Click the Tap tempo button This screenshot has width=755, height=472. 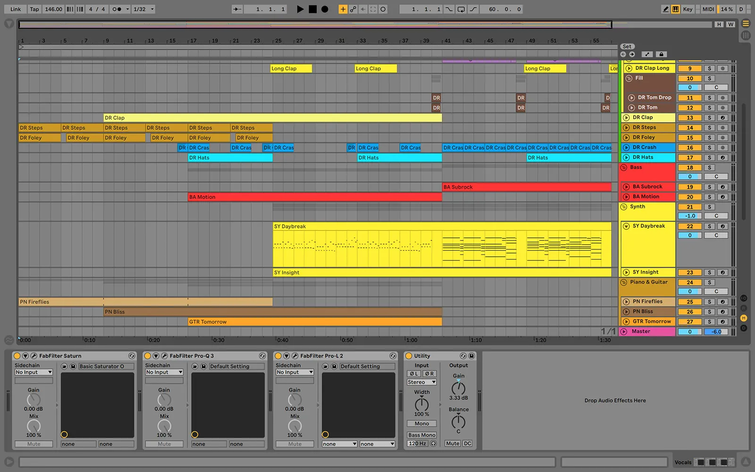34,9
